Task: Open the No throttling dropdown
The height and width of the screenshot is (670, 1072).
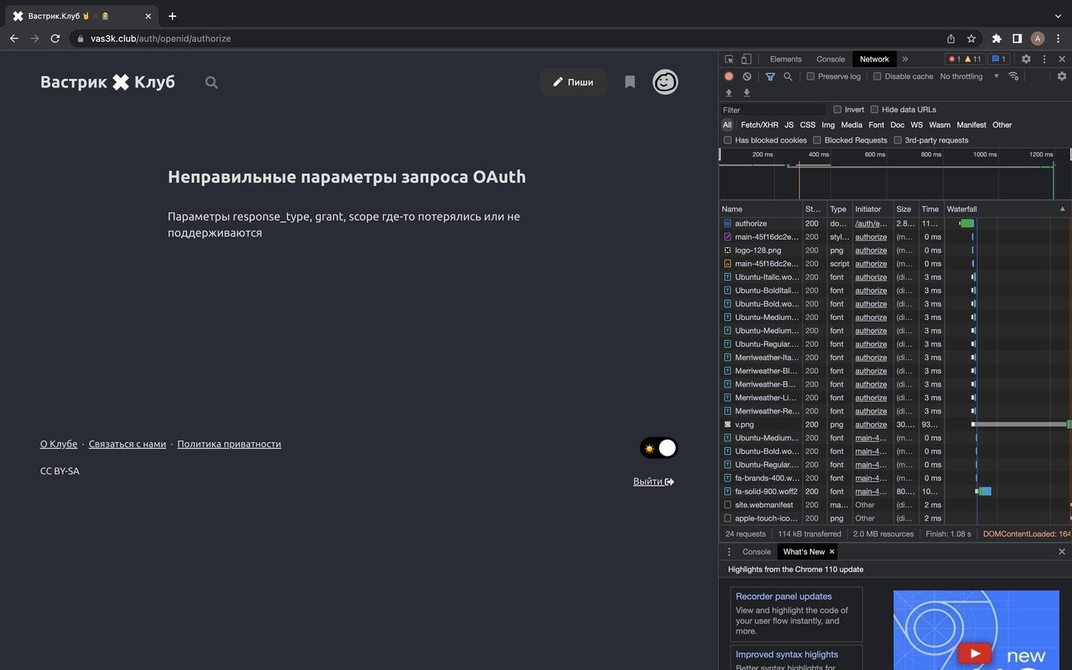Action: click(x=969, y=77)
